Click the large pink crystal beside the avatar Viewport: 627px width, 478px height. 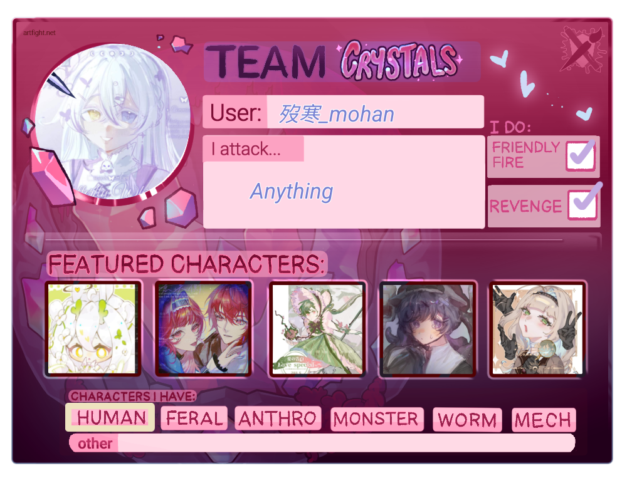click(x=51, y=176)
